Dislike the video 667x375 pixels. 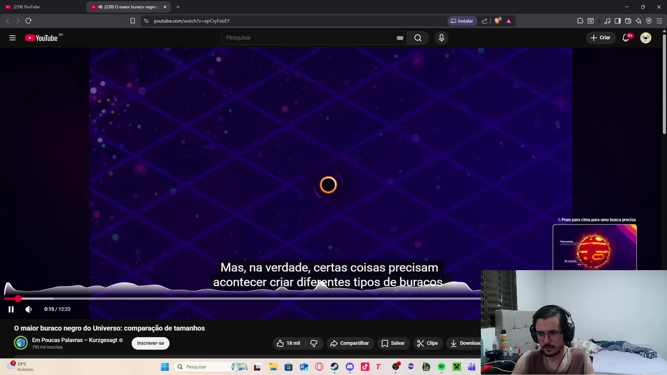pyautogui.click(x=314, y=343)
